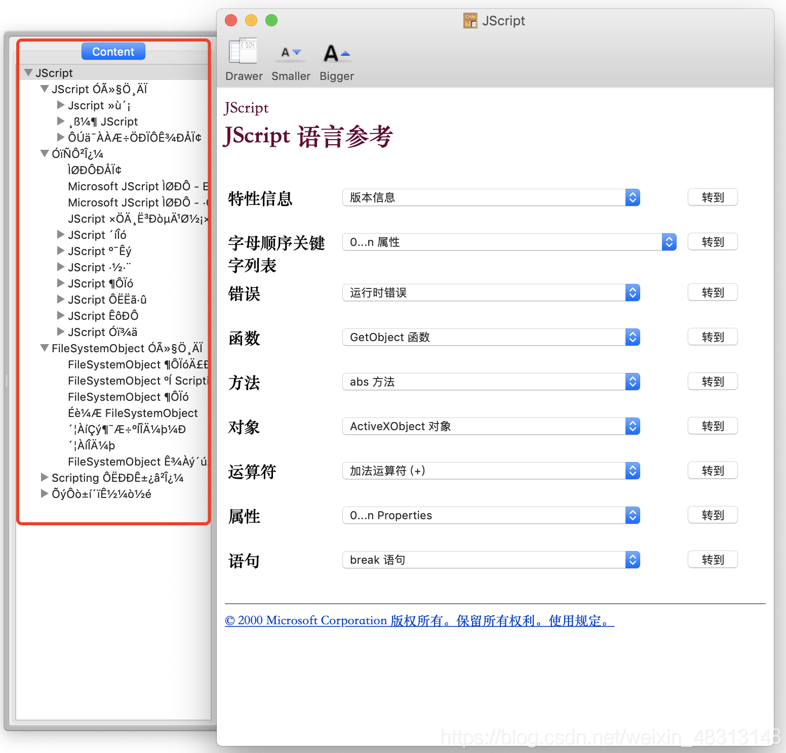Open the 加法运算符 (+) dropdown
This screenshot has height=753, width=786.
tap(491, 471)
